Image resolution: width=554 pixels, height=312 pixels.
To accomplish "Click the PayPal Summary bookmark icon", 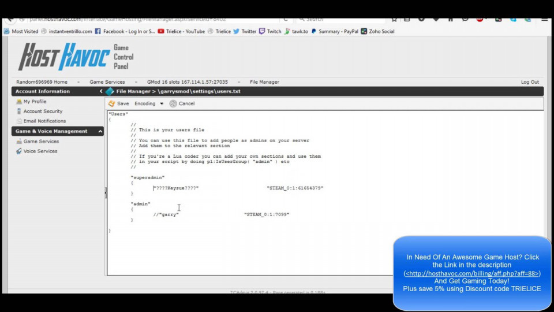I will tap(313, 31).
